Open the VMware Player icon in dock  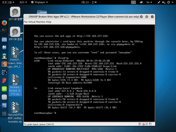tap(4, 105)
